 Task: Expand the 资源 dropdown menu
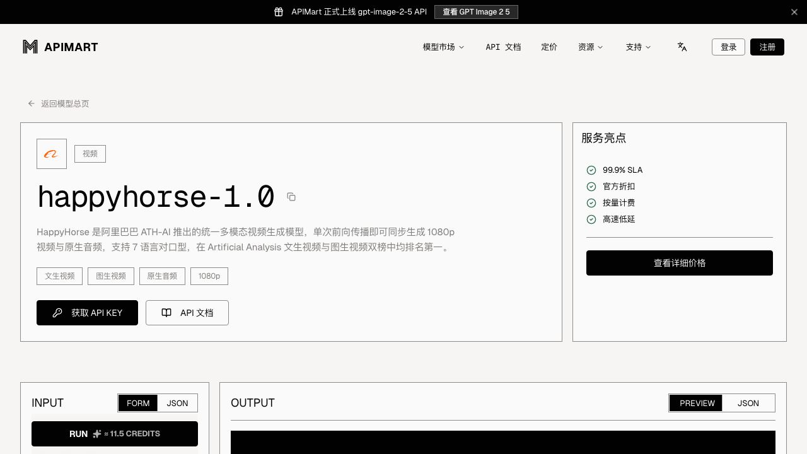point(591,47)
